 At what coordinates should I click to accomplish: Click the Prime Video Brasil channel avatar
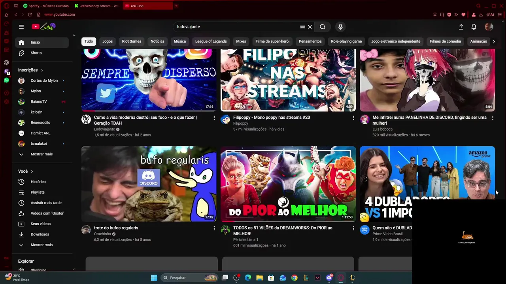pyautogui.click(x=364, y=230)
